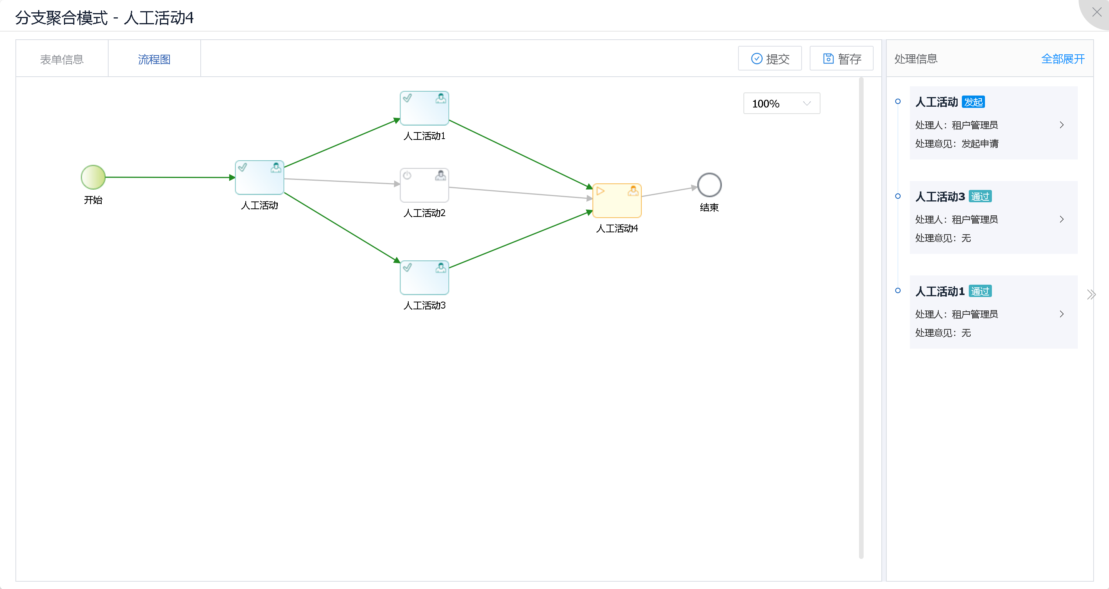Click the flowchart vertical scrollbar
Viewport: 1109px width, 589px height.
[861, 318]
